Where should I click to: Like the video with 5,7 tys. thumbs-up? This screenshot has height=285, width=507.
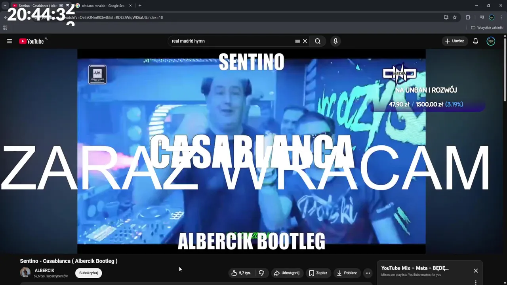tap(241, 273)
